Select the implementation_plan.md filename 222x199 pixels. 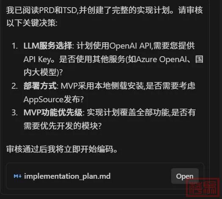(67, 176)
